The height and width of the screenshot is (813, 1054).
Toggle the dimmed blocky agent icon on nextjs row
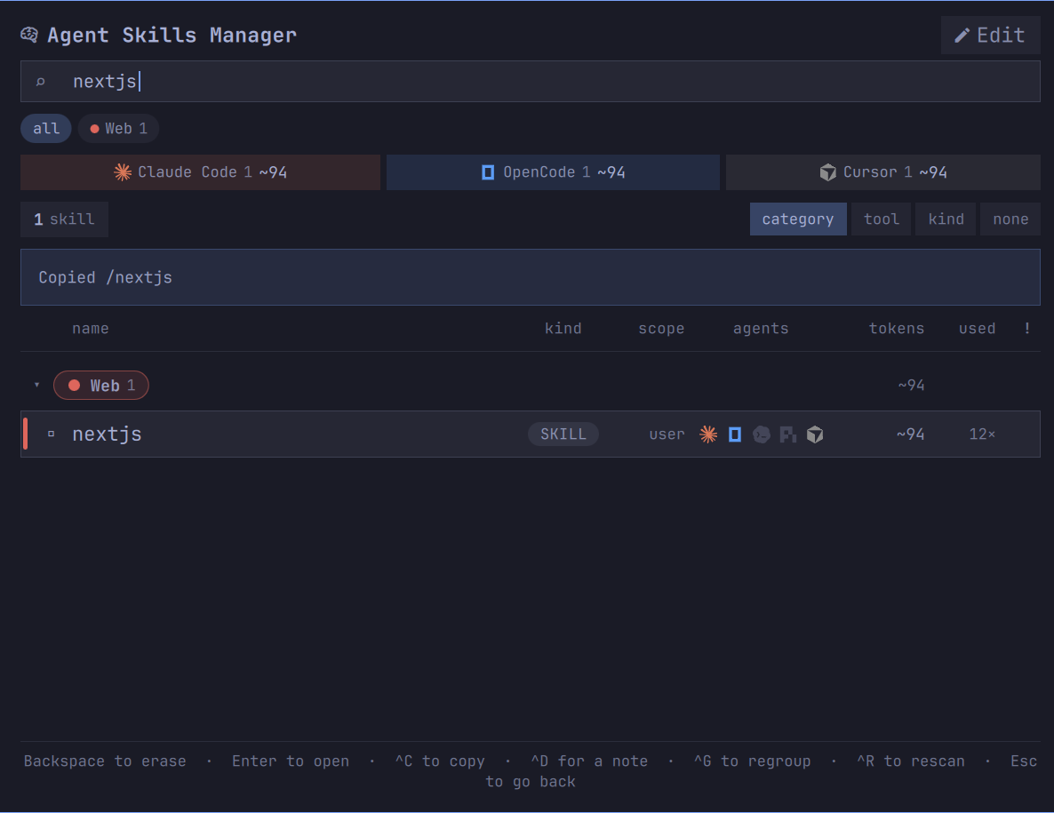click(787, 434)
